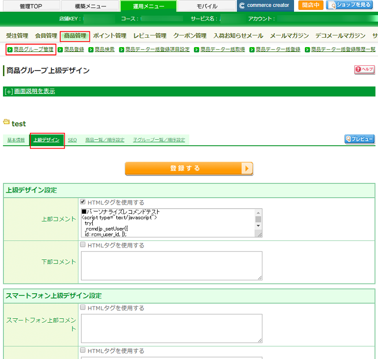The width and height of the screenshot is (378, 359).
Task: Check HTMLタグを使用する for スマートフォン上部コメント
Action: [83, 307]
